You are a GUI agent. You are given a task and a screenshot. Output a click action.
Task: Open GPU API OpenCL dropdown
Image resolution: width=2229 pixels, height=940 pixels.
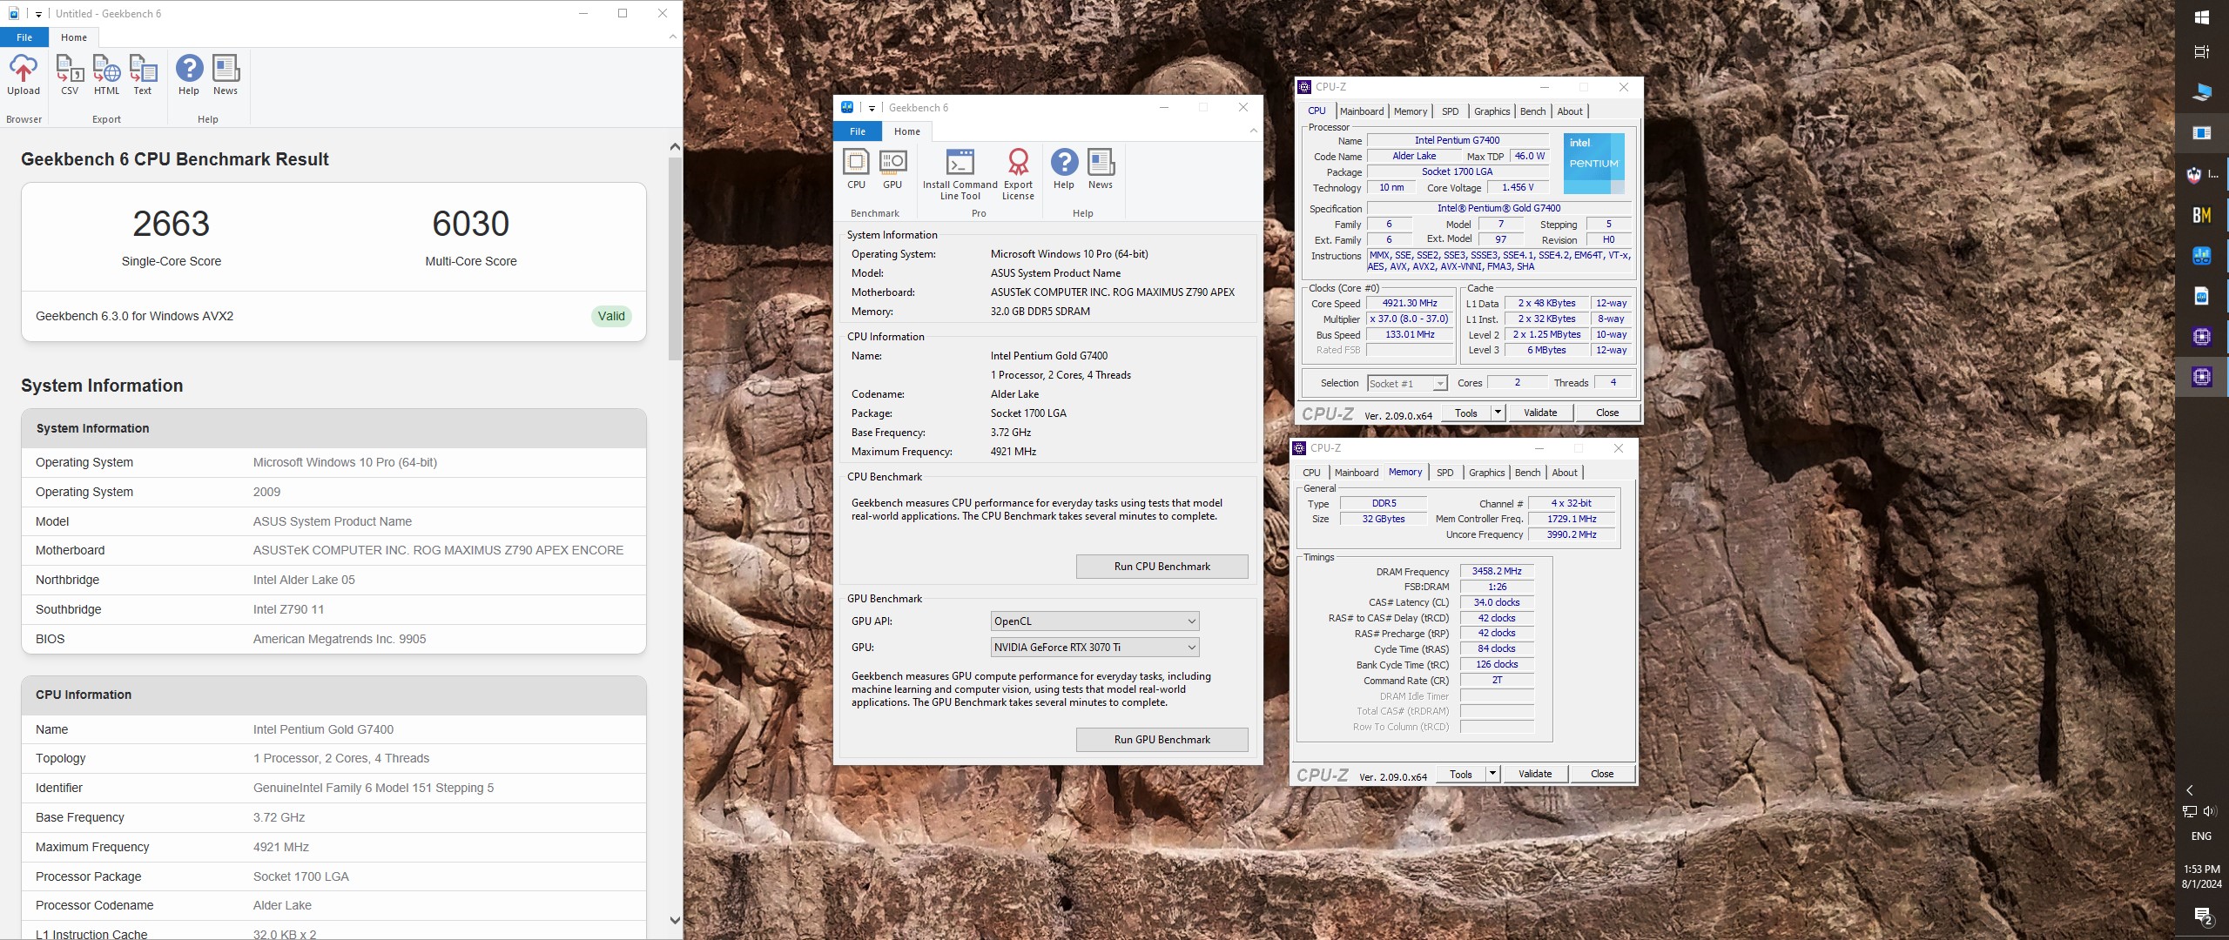tap(1094, 621)
